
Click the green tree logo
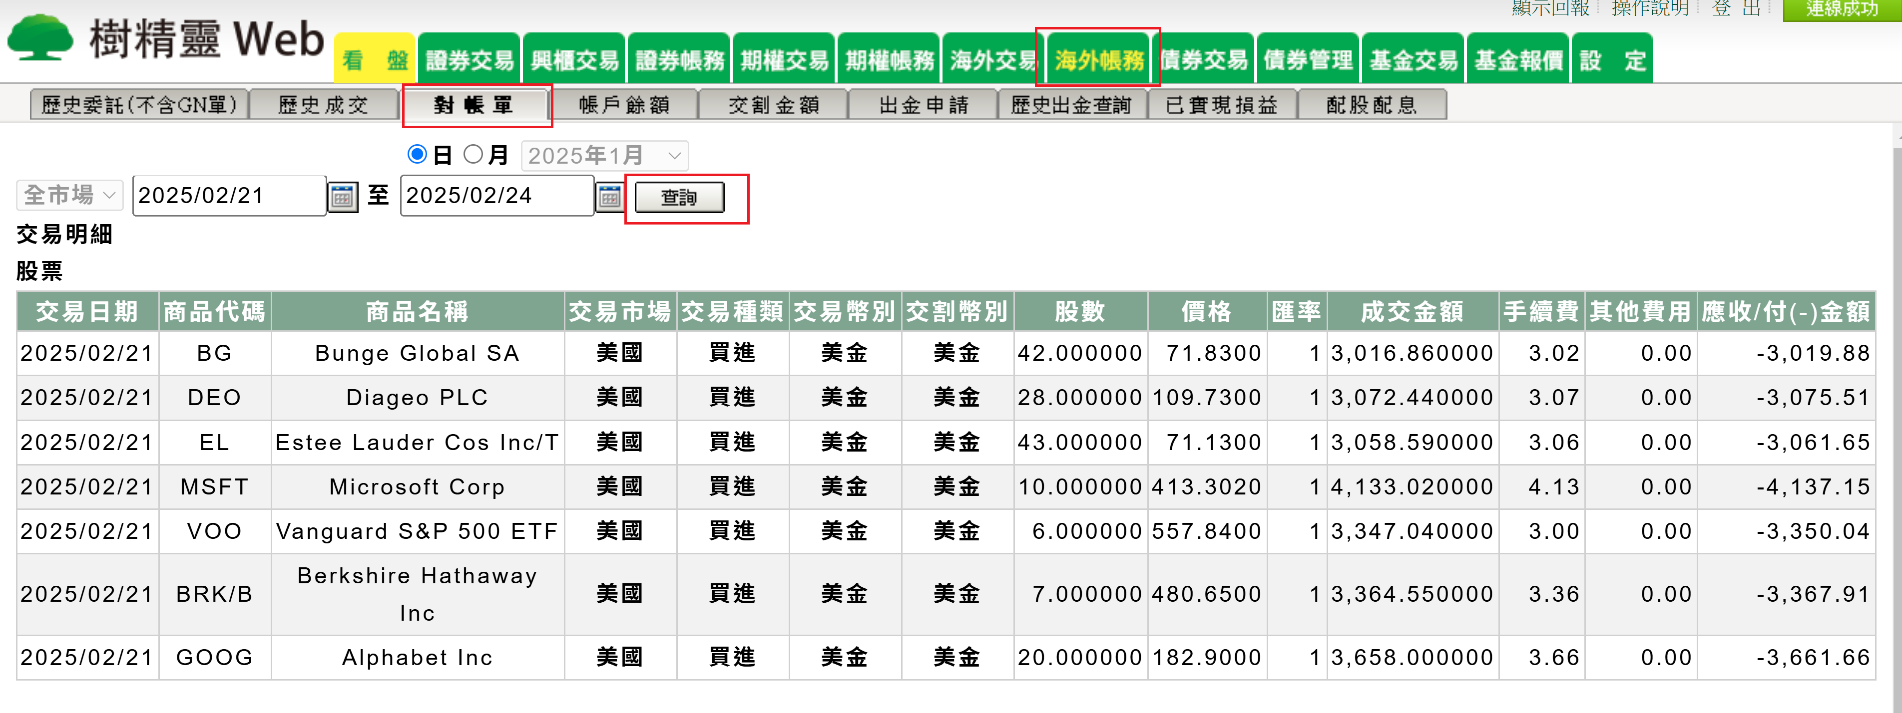pyautogui.click(x=40, y=37)
